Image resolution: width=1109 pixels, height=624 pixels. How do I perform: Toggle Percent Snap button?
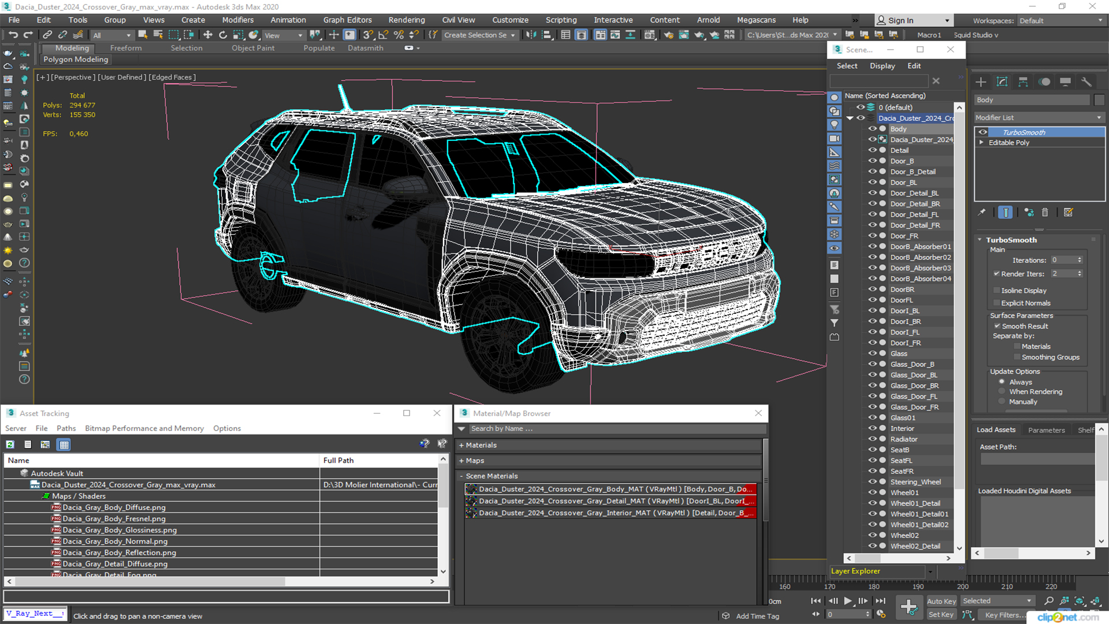click(x=399, y=35)
